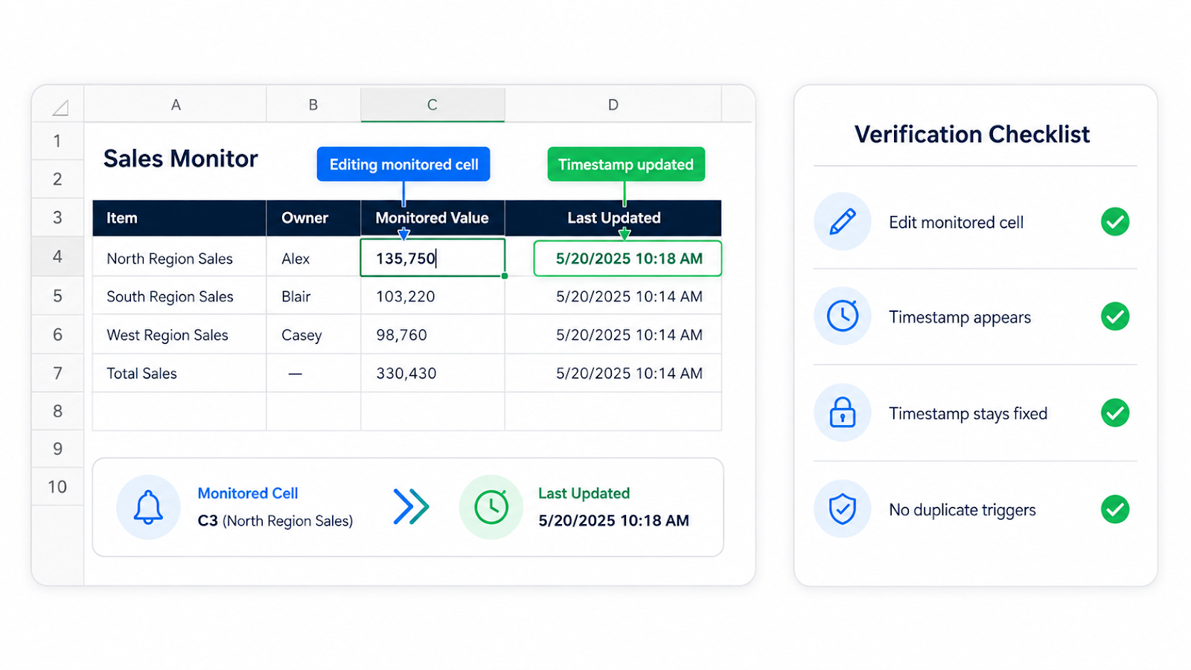
Task: Click the Editing monitored cell label
Action: point(403,164)
